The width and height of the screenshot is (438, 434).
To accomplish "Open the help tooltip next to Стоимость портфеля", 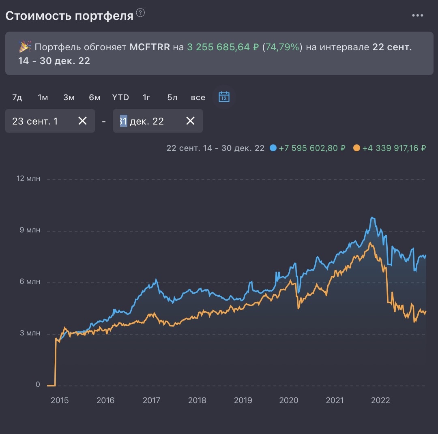I will (140, 12).
